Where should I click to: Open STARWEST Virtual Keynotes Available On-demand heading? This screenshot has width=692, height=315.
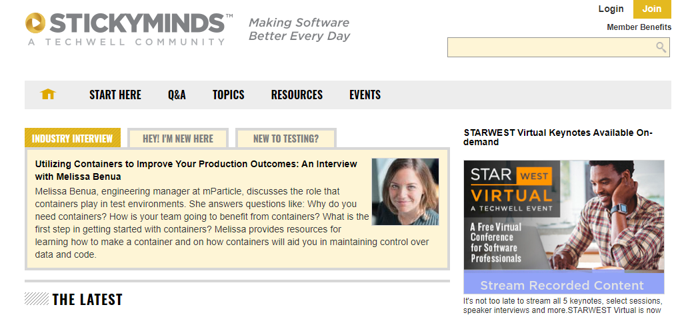point(558,137)
